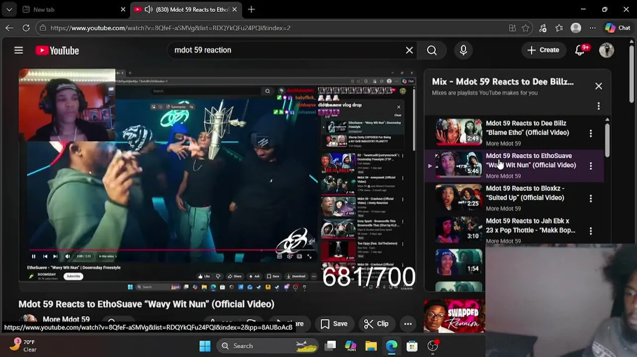Open YouTube account avatar menu
This screenshot has height=357, width=637.
tap(606, 50)
